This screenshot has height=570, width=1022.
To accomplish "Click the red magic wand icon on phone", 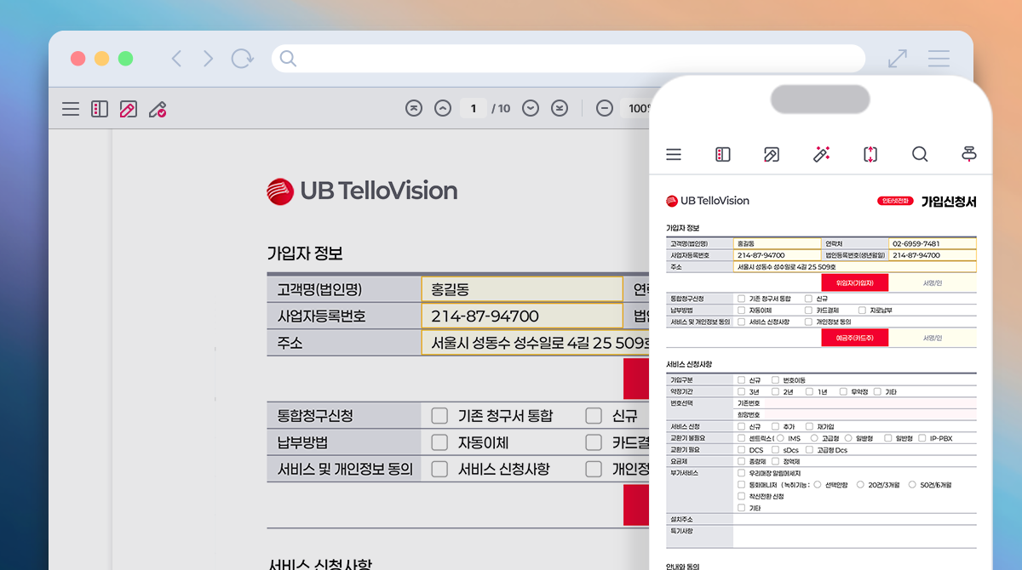I will pyautogui.click(x=821, y=154).
